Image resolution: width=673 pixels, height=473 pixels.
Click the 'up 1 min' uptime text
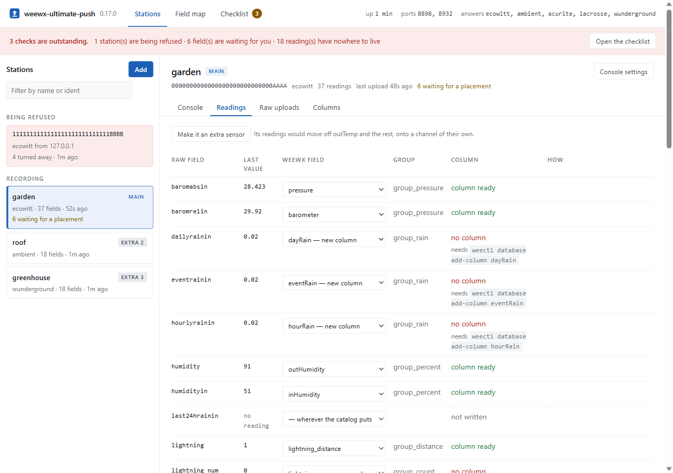click(x=379, y=14)
